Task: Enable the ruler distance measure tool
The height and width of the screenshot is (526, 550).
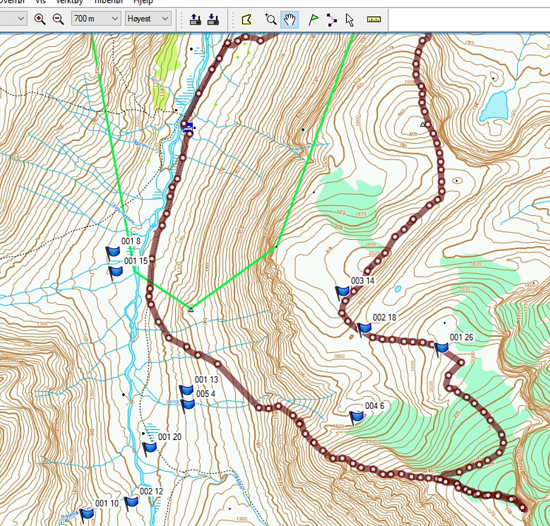Action: tap(374, 20)
